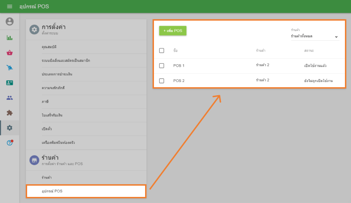This screenshot has width=351, height=203.
Task: Click the ยังไม่ถูกเปิดใช้งาน status of POS 2
Action: click(x=318, y=81)
